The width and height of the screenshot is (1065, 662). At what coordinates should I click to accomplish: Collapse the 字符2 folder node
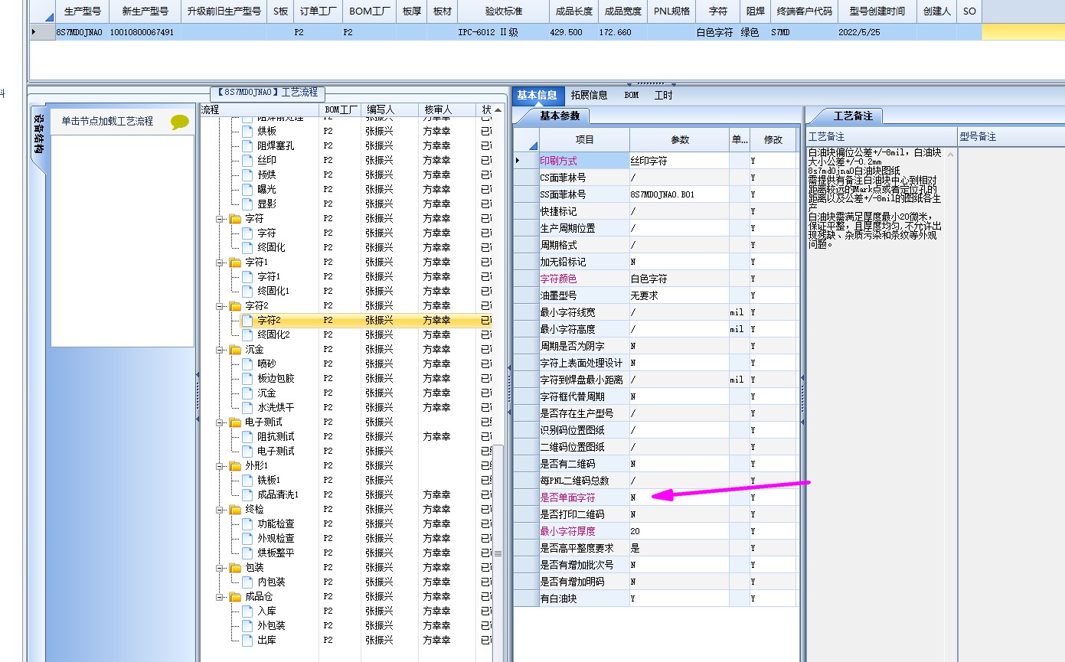click(220, 306)
